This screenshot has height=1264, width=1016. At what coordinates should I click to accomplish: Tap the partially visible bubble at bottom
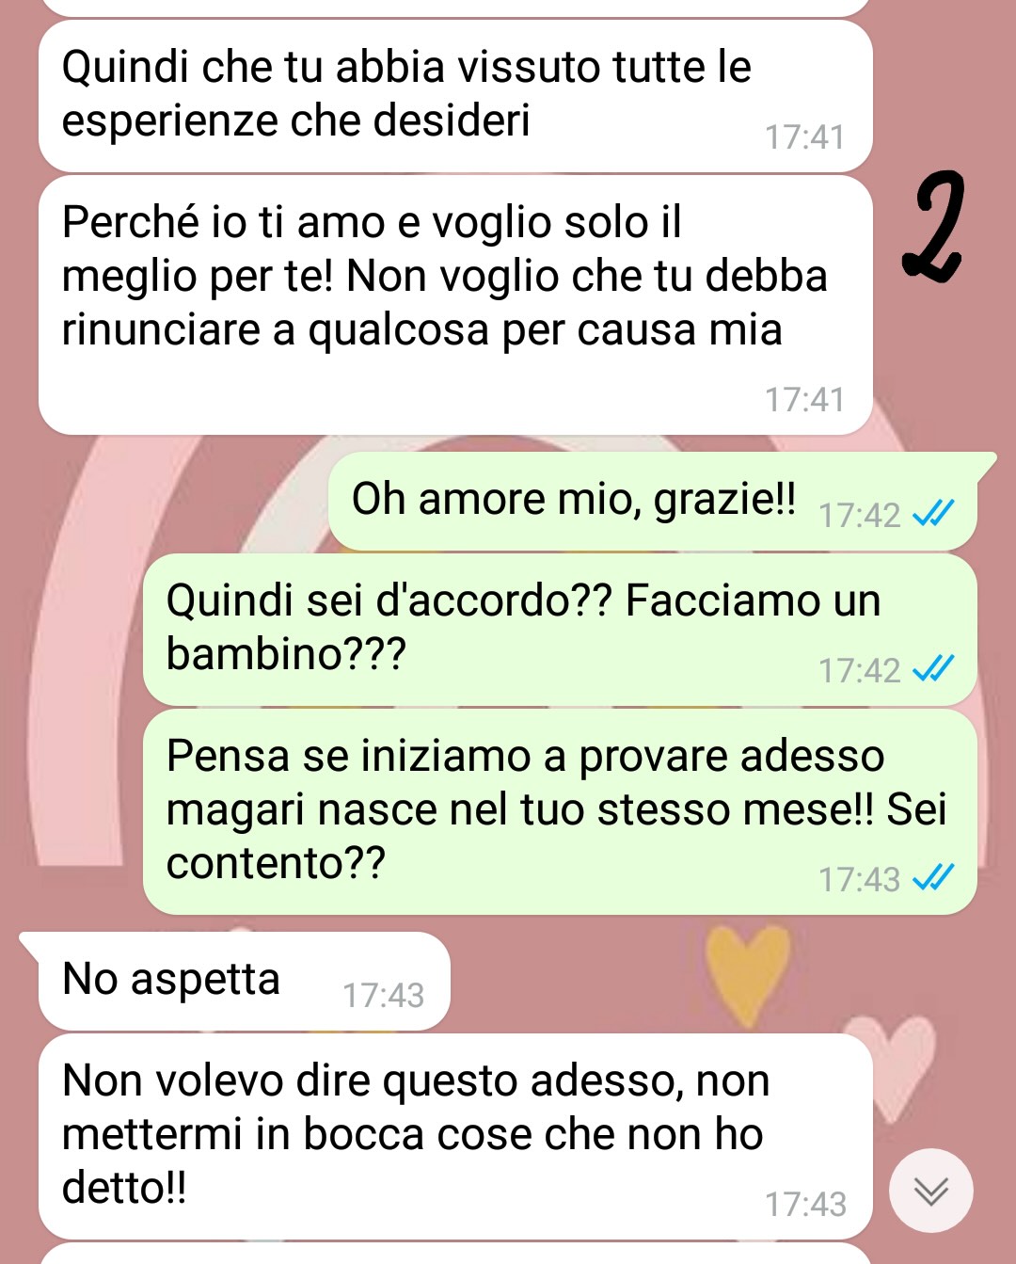(455, 1254)
